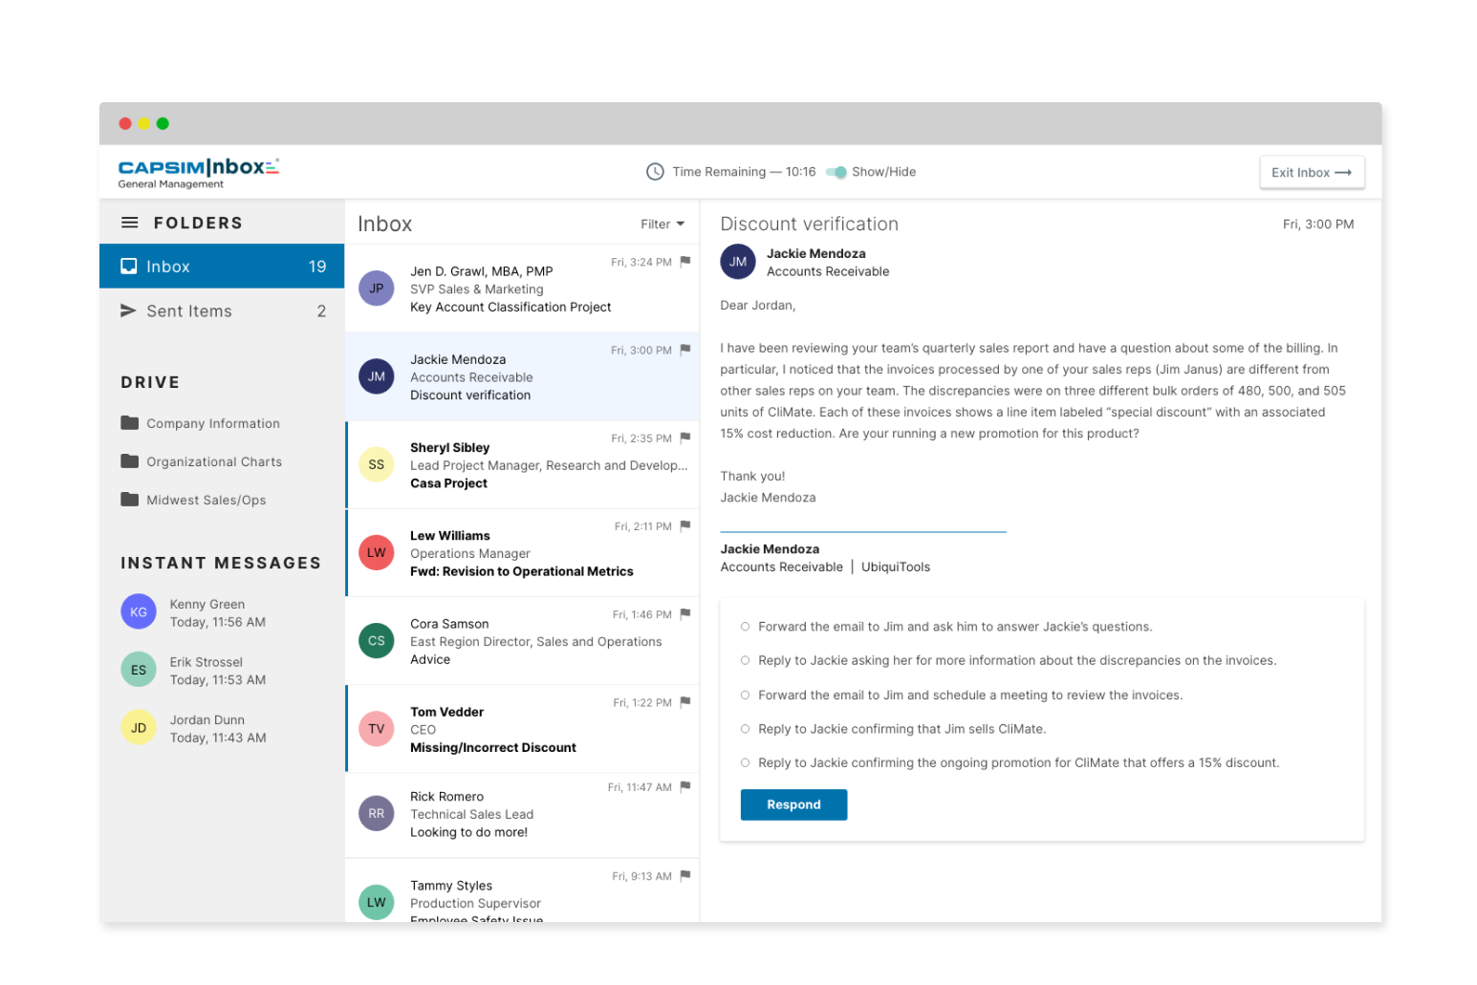Open the Inbox folder
The width and height of the screenshot is (1477, 985).
222,267
